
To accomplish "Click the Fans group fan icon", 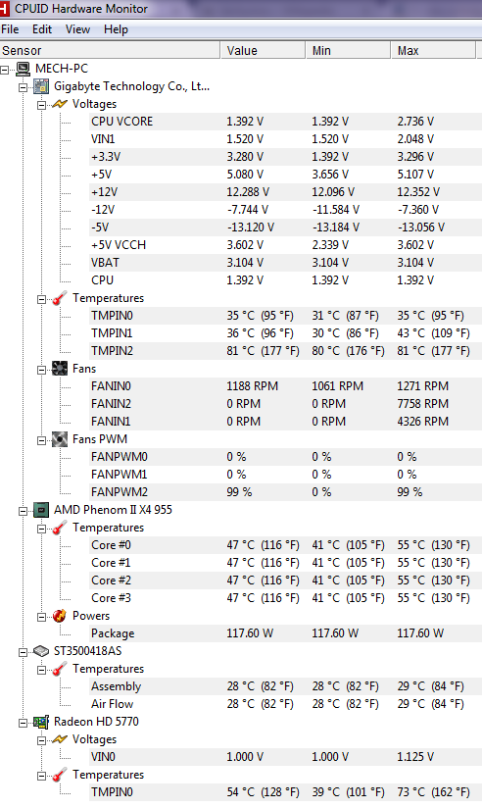I will click(x=60, y=369).
